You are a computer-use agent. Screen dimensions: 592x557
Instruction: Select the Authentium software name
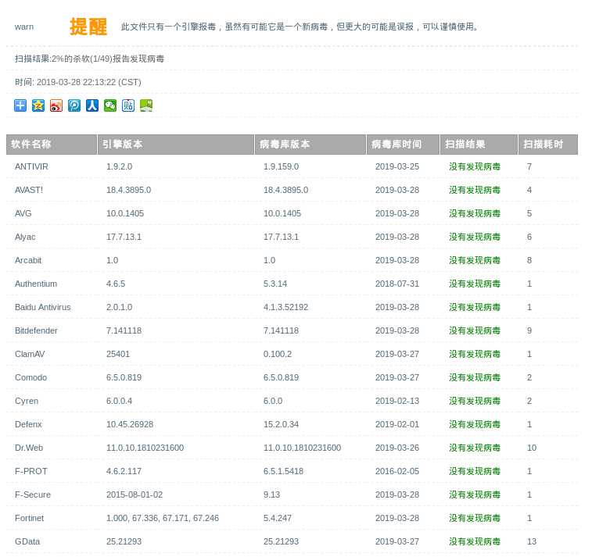pos(36,284)
